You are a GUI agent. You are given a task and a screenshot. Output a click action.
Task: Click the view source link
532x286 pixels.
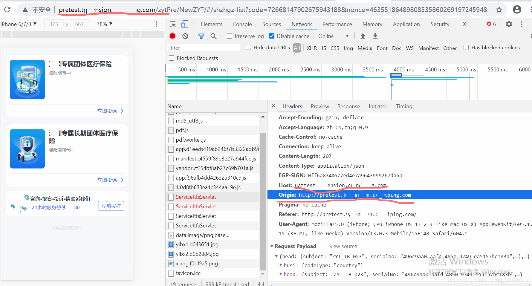click(x=343, y=246)
